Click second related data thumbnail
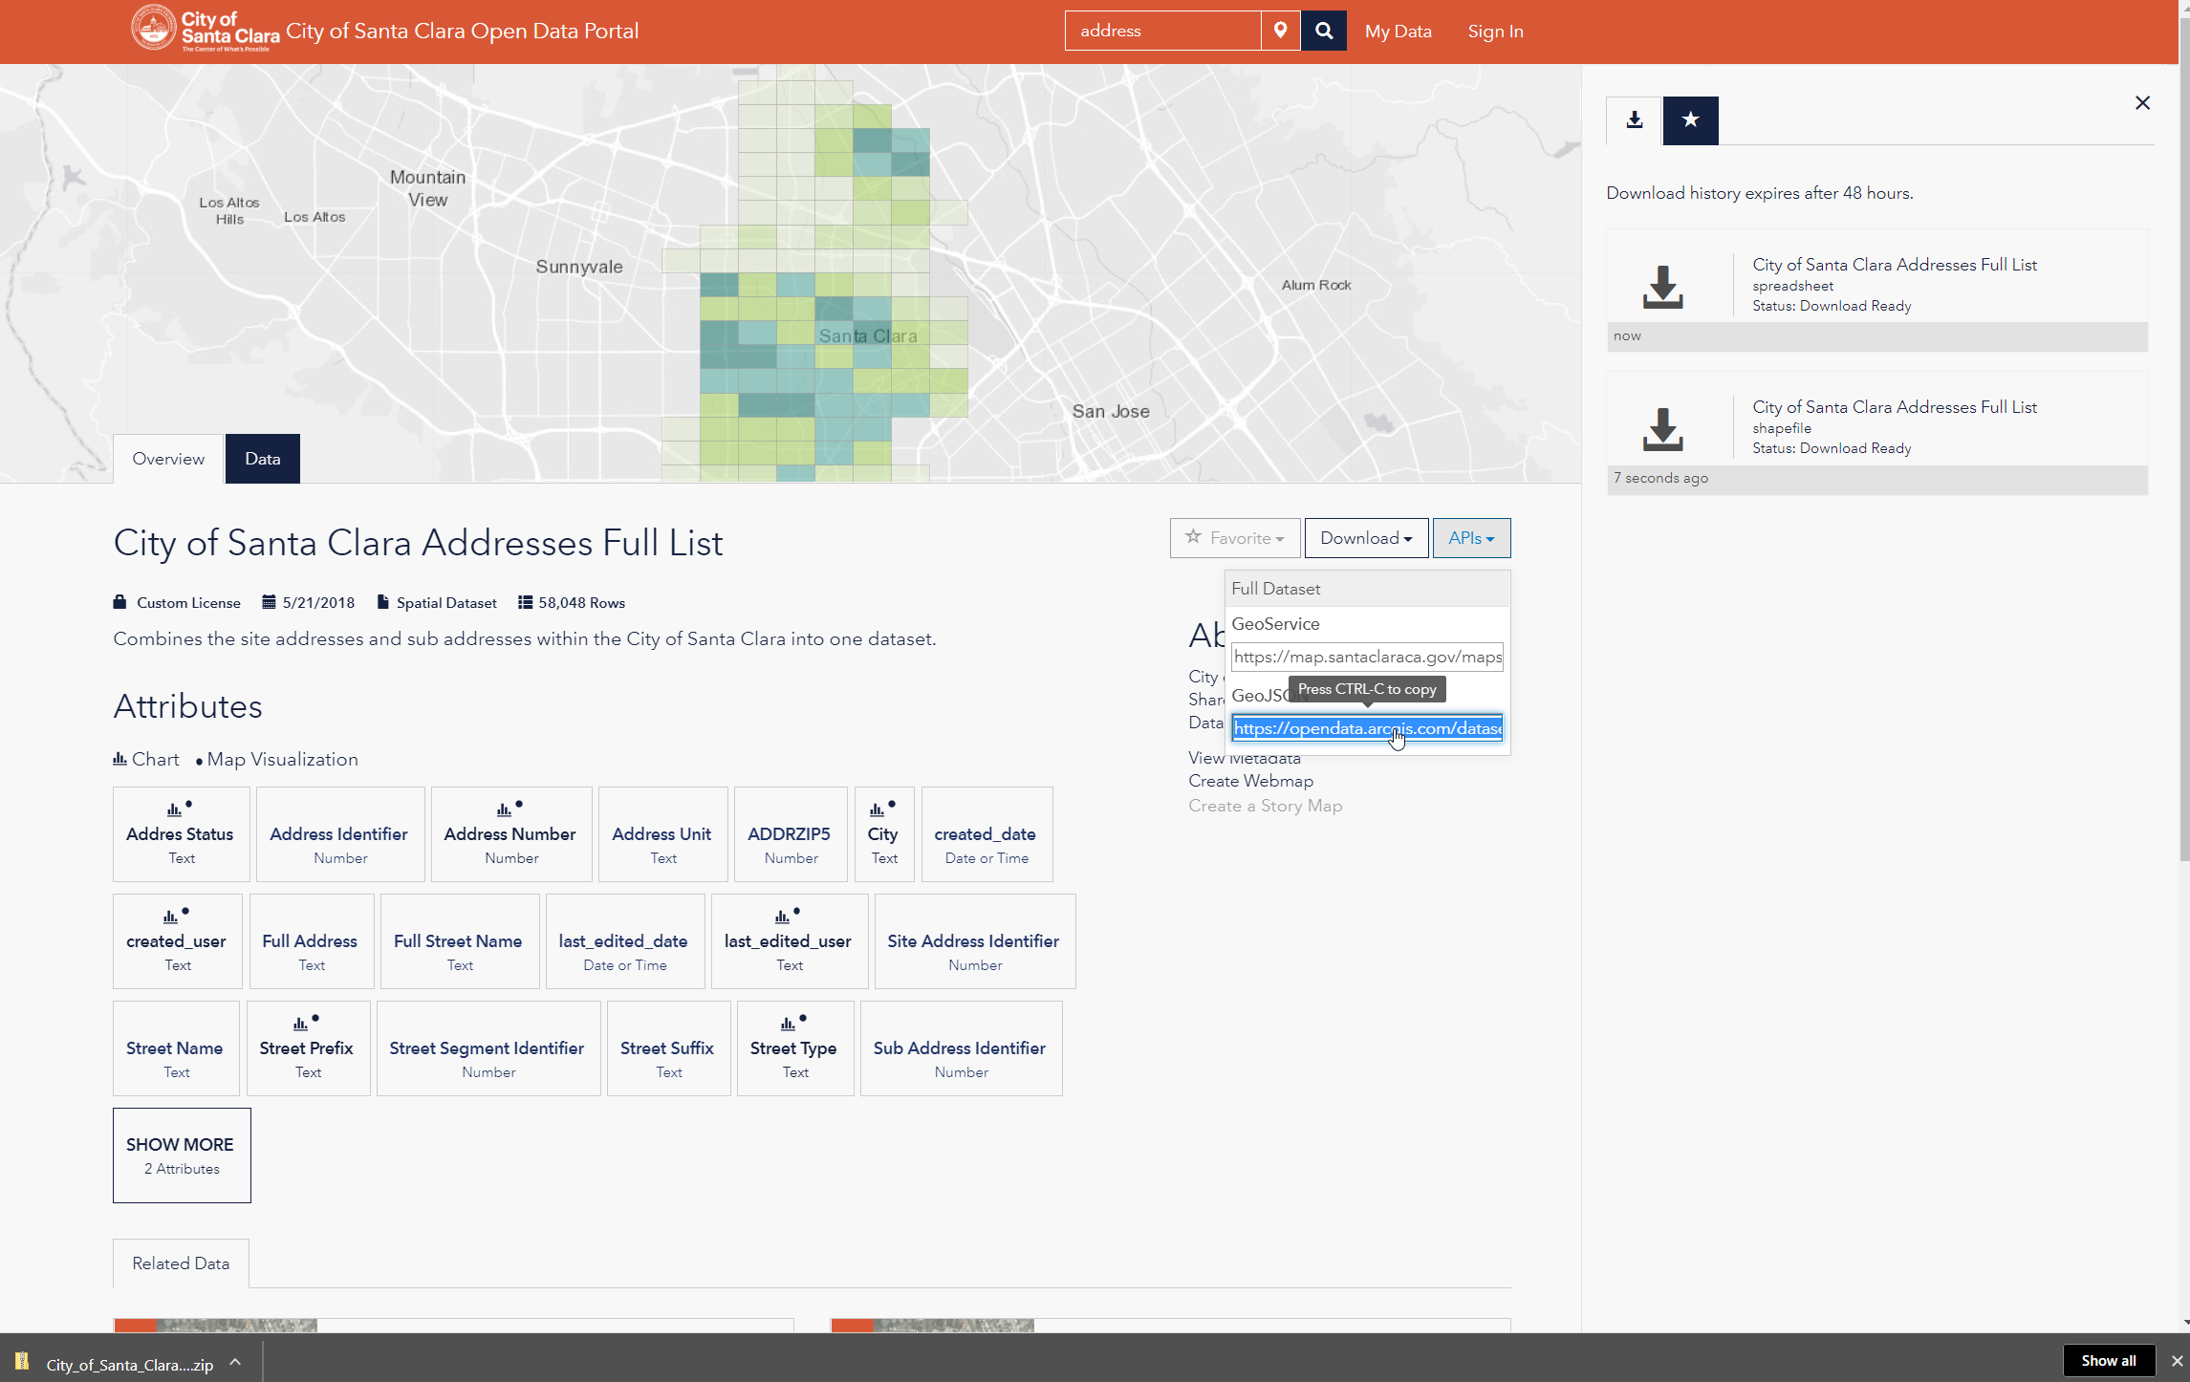Viewport: 2190px width, 1382px height. [x=933, y=1326]
